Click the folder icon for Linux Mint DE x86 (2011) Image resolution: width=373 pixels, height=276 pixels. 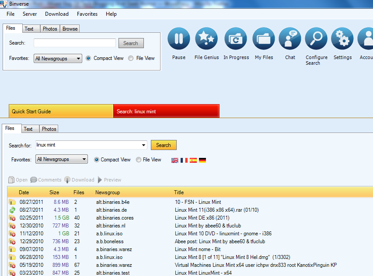pos(12,218)
